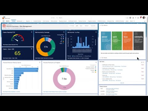
Task: Open the Follow button on the dashboard
Action: coord(72,26)
